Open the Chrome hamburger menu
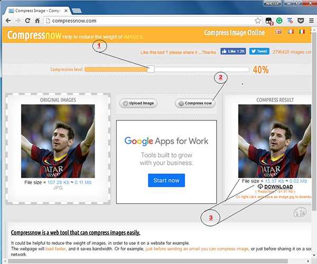This screenshot has height=264, width=317. 311,21
